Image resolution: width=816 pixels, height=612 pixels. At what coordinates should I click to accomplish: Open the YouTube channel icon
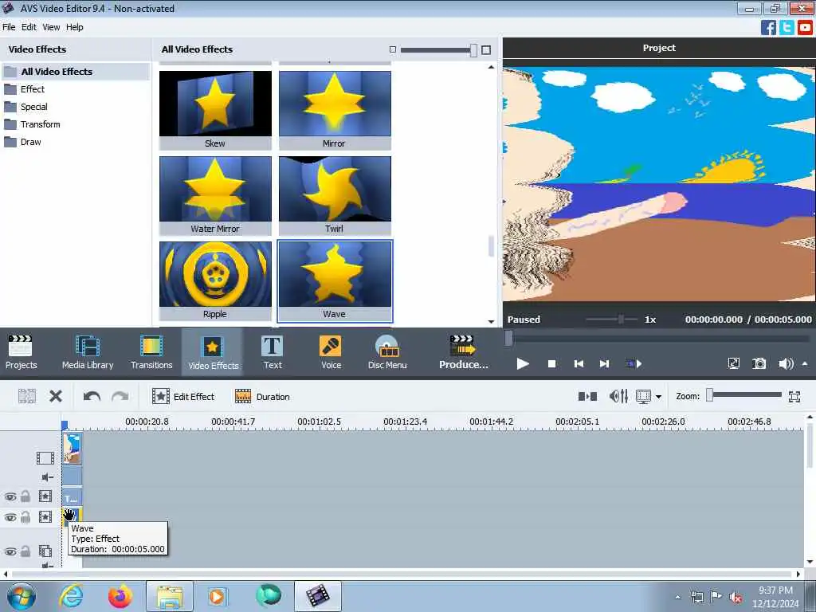click(805, 27)
